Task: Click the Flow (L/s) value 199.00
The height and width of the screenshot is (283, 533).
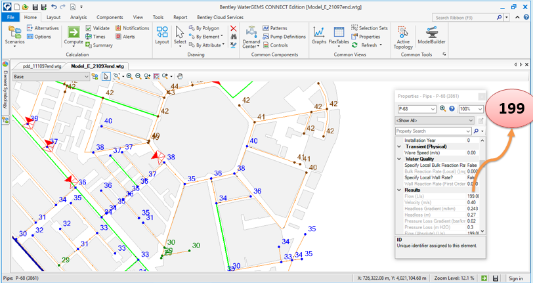Action: point(473,196)
